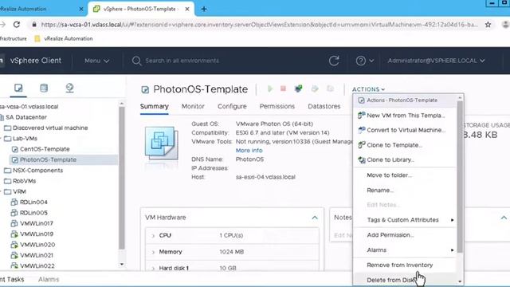The height and width of the screenshot is (287, 510).
Task: Bookmark this page with the star icon
Action: [488, 25]
